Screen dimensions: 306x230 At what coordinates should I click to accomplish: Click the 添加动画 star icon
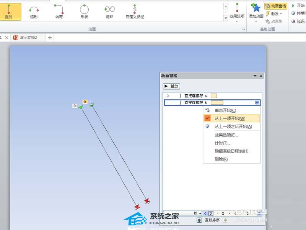[x=256, y=8]
